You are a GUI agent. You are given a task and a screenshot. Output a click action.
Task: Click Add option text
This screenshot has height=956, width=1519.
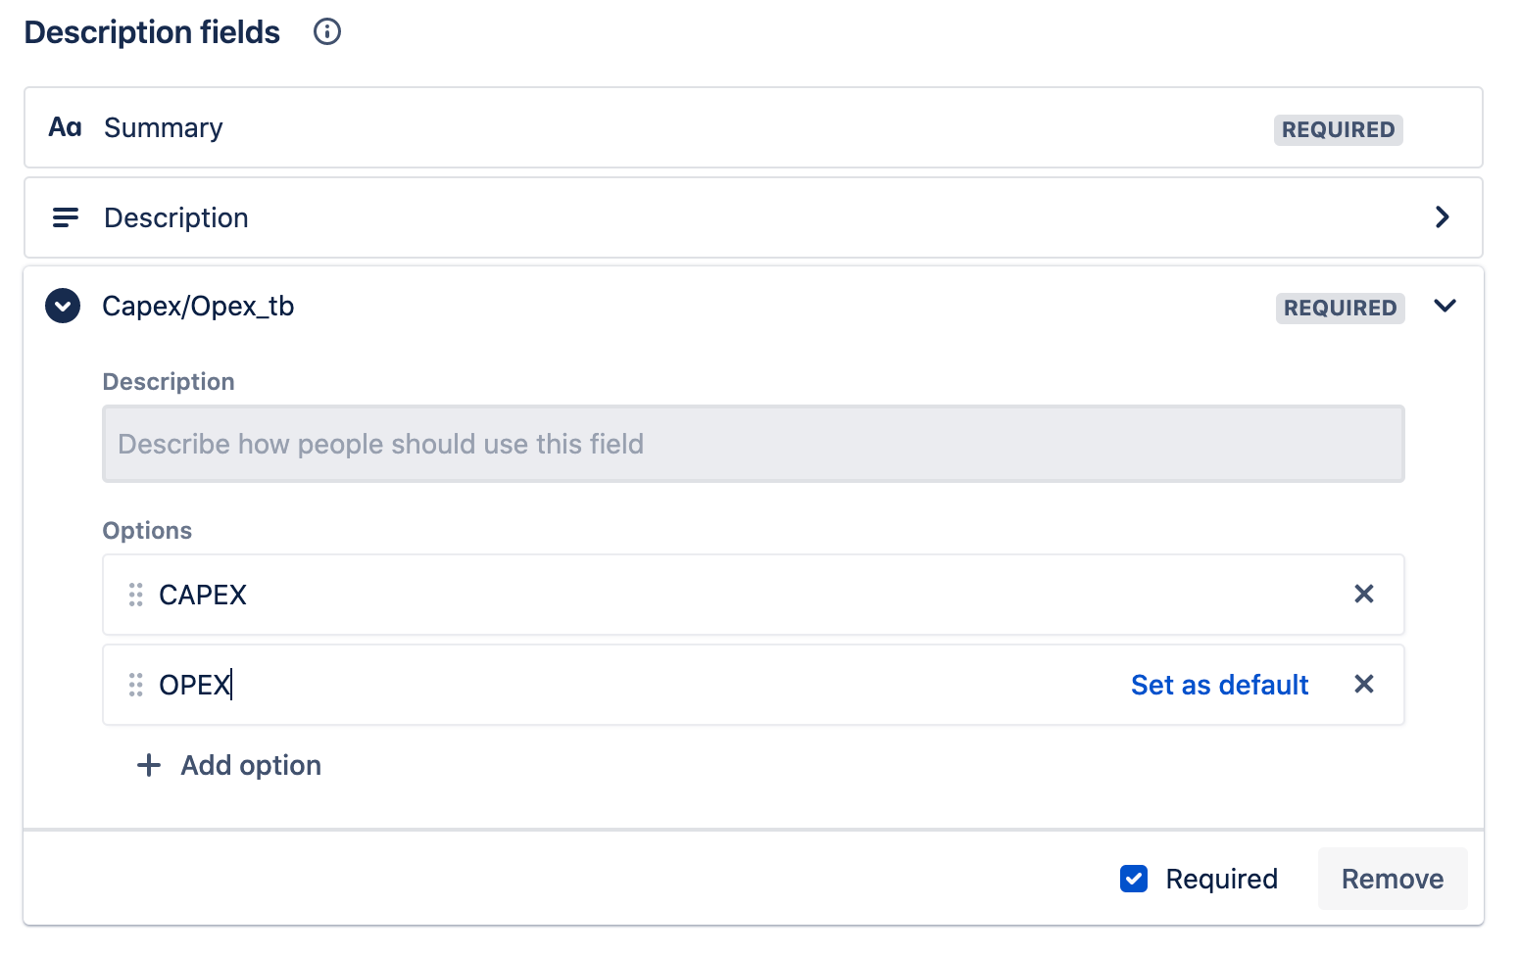pos(251,765)
